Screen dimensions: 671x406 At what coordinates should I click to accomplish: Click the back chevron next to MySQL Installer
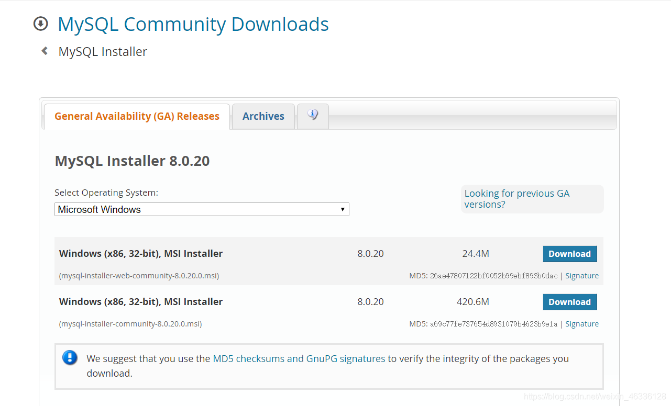(x=45, y=51)
